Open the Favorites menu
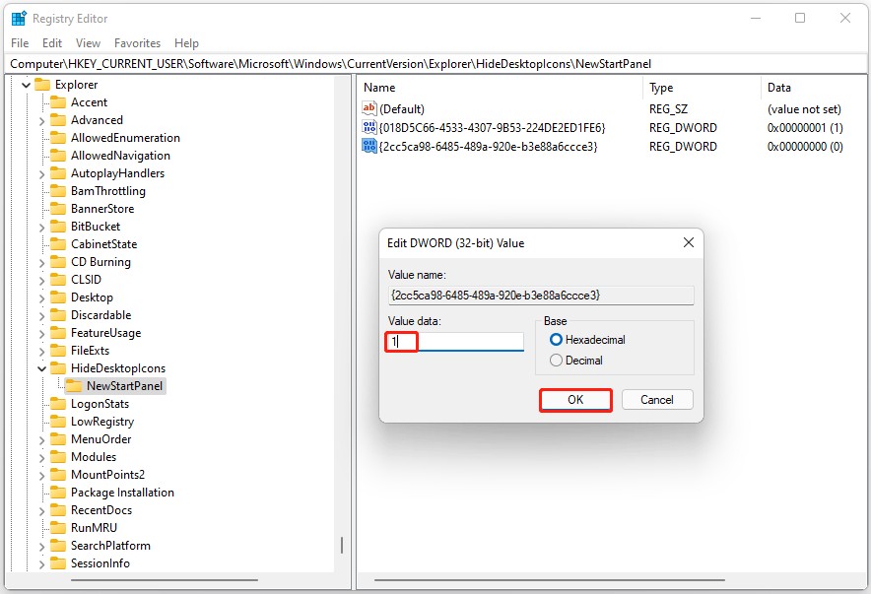The width and height of the screenshot is (871, 594). [x=137, y=42]
